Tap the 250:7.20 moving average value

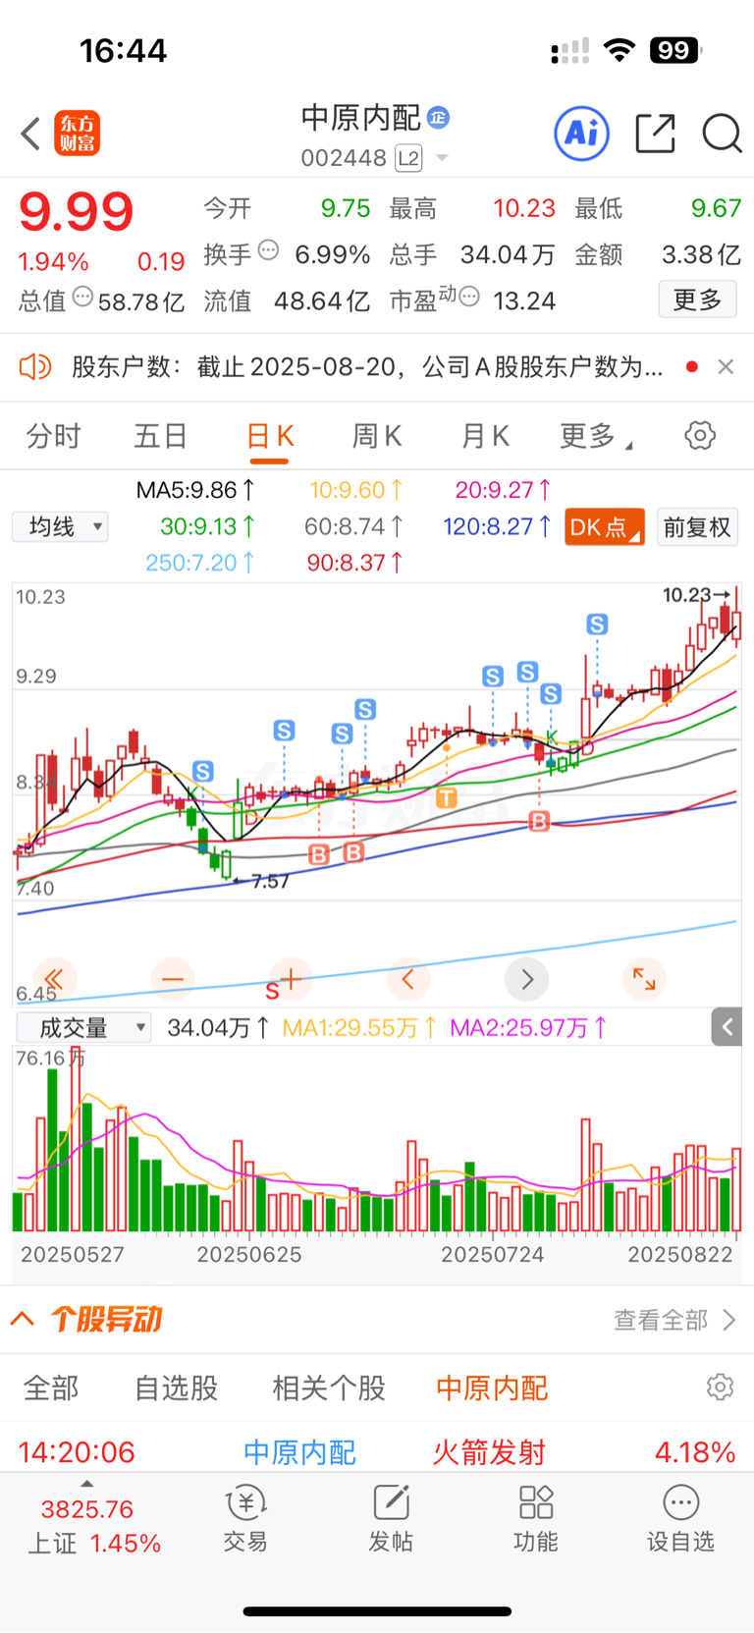(x=200, y=563)
